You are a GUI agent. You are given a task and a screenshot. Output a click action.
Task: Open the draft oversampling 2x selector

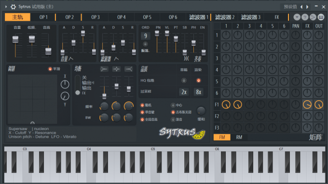pyautogui.click(x=184, y=92)
